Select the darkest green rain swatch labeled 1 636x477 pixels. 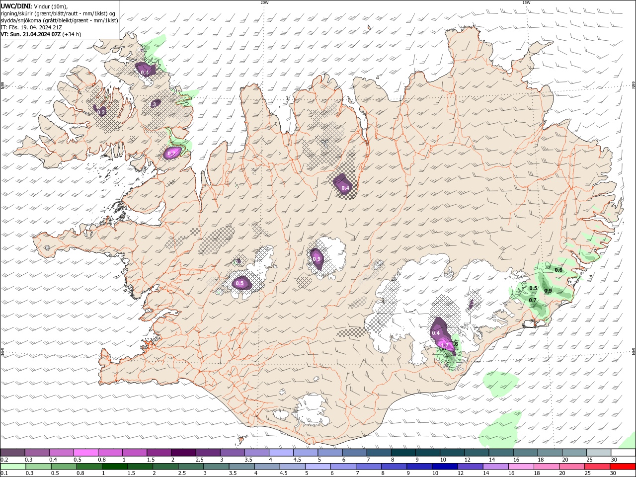[x=115, y=467]
